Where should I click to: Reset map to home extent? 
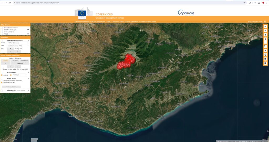(265, 35)
